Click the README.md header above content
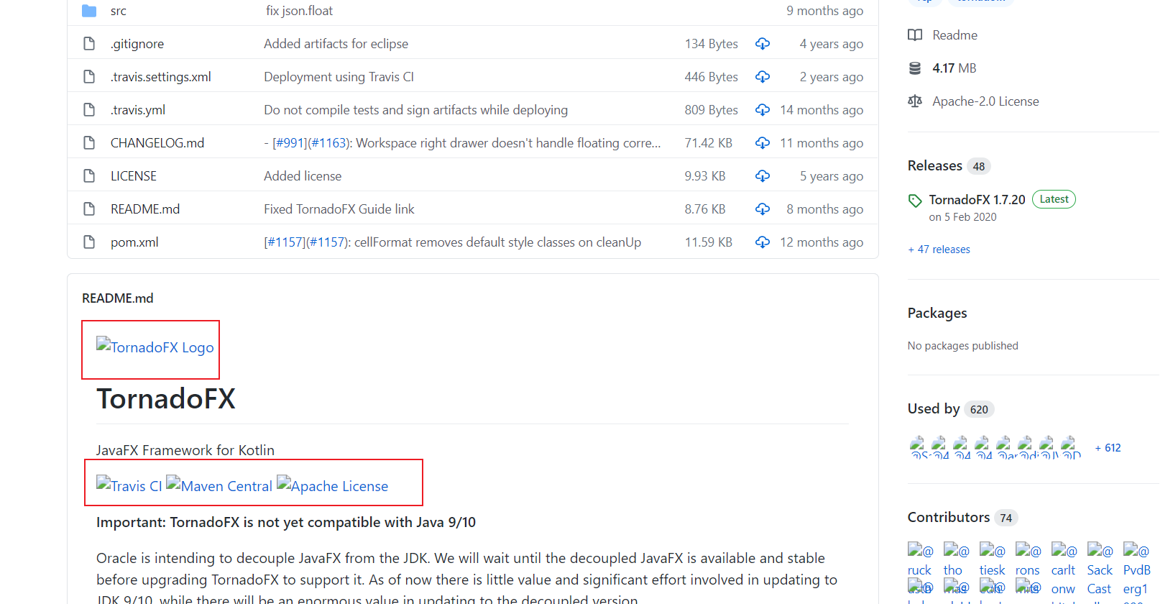This screenshot has height=604, width=1173. coord(117,298)
